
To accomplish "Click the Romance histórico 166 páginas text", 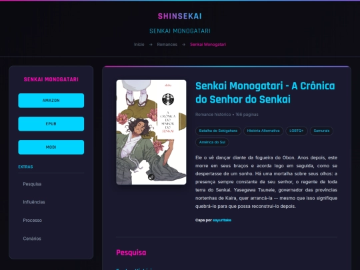I will (x=227, y=115).
